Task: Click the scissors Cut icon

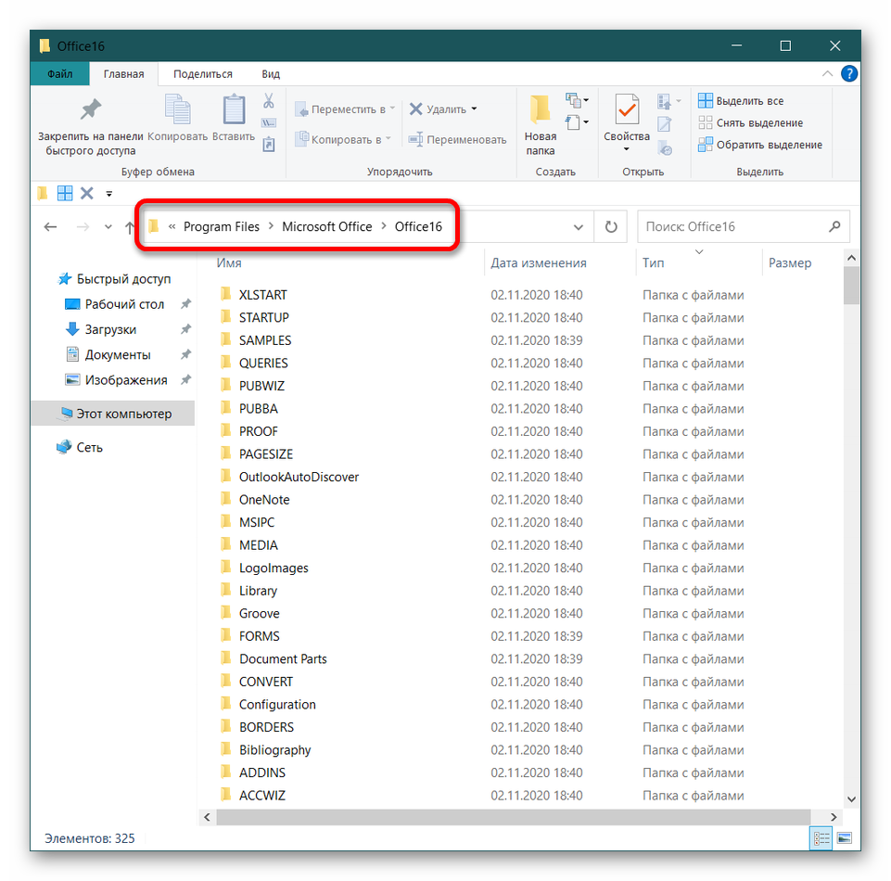Action: pos(269,100)
